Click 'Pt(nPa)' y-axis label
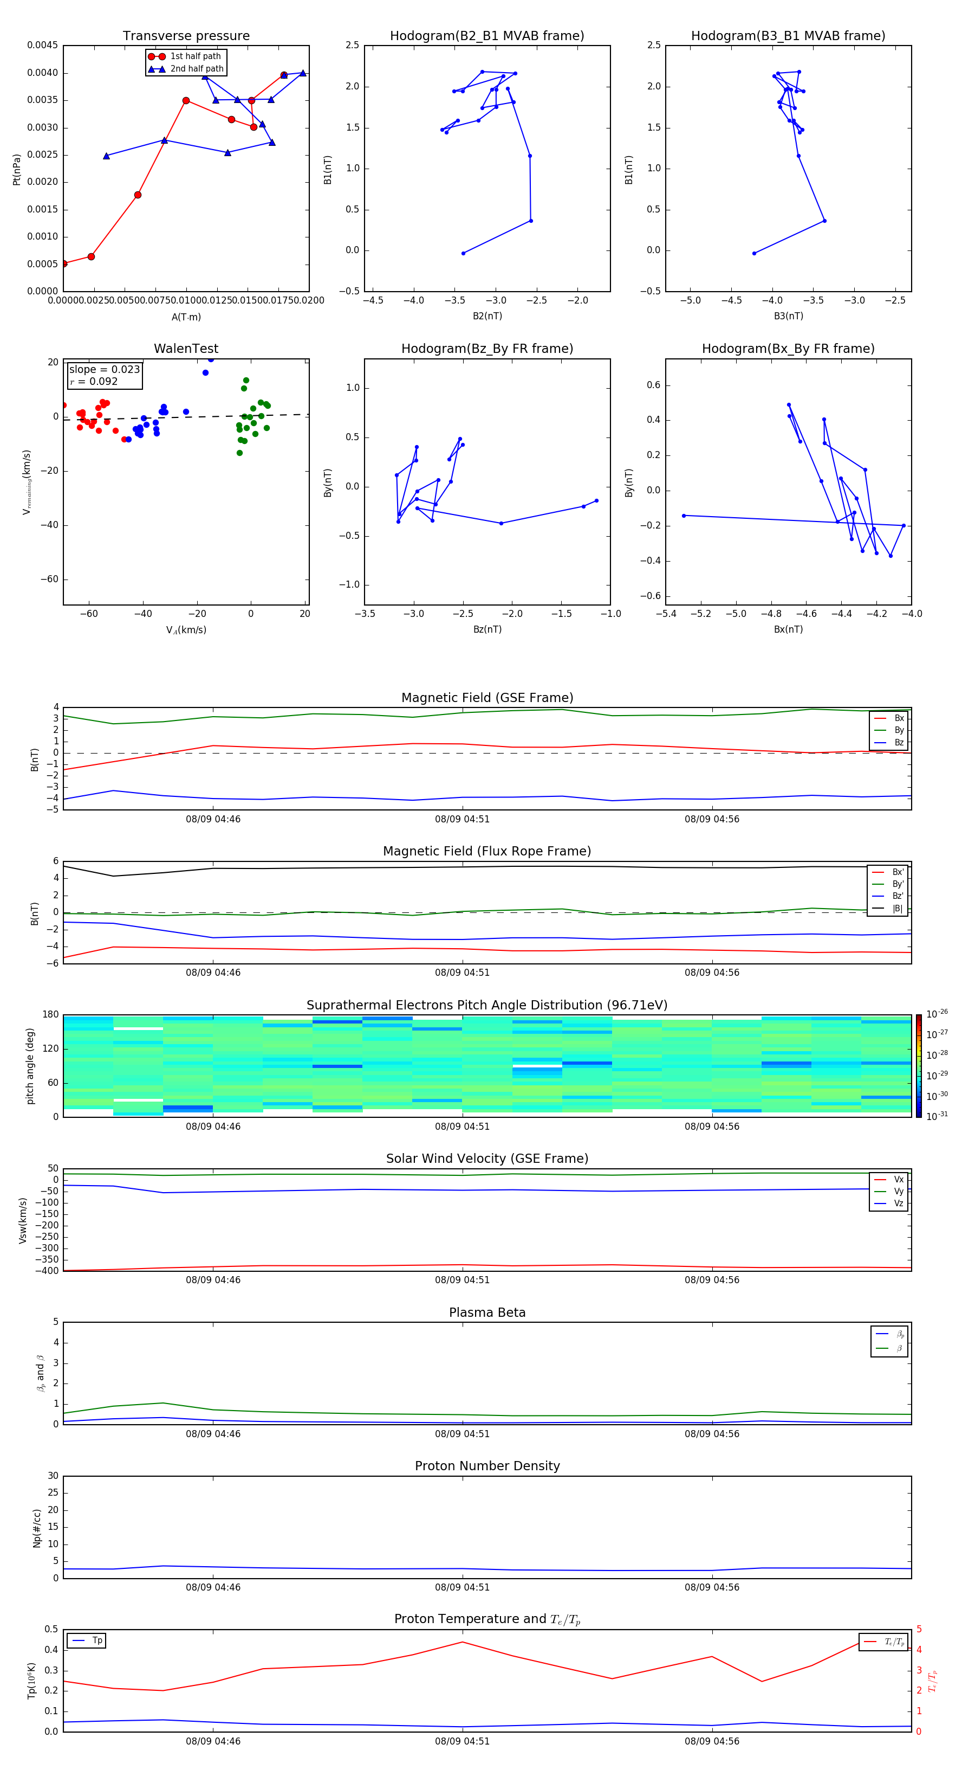The width and height of the screenshot is (975, 1789). pyautogui.click(x=16, y=170)
